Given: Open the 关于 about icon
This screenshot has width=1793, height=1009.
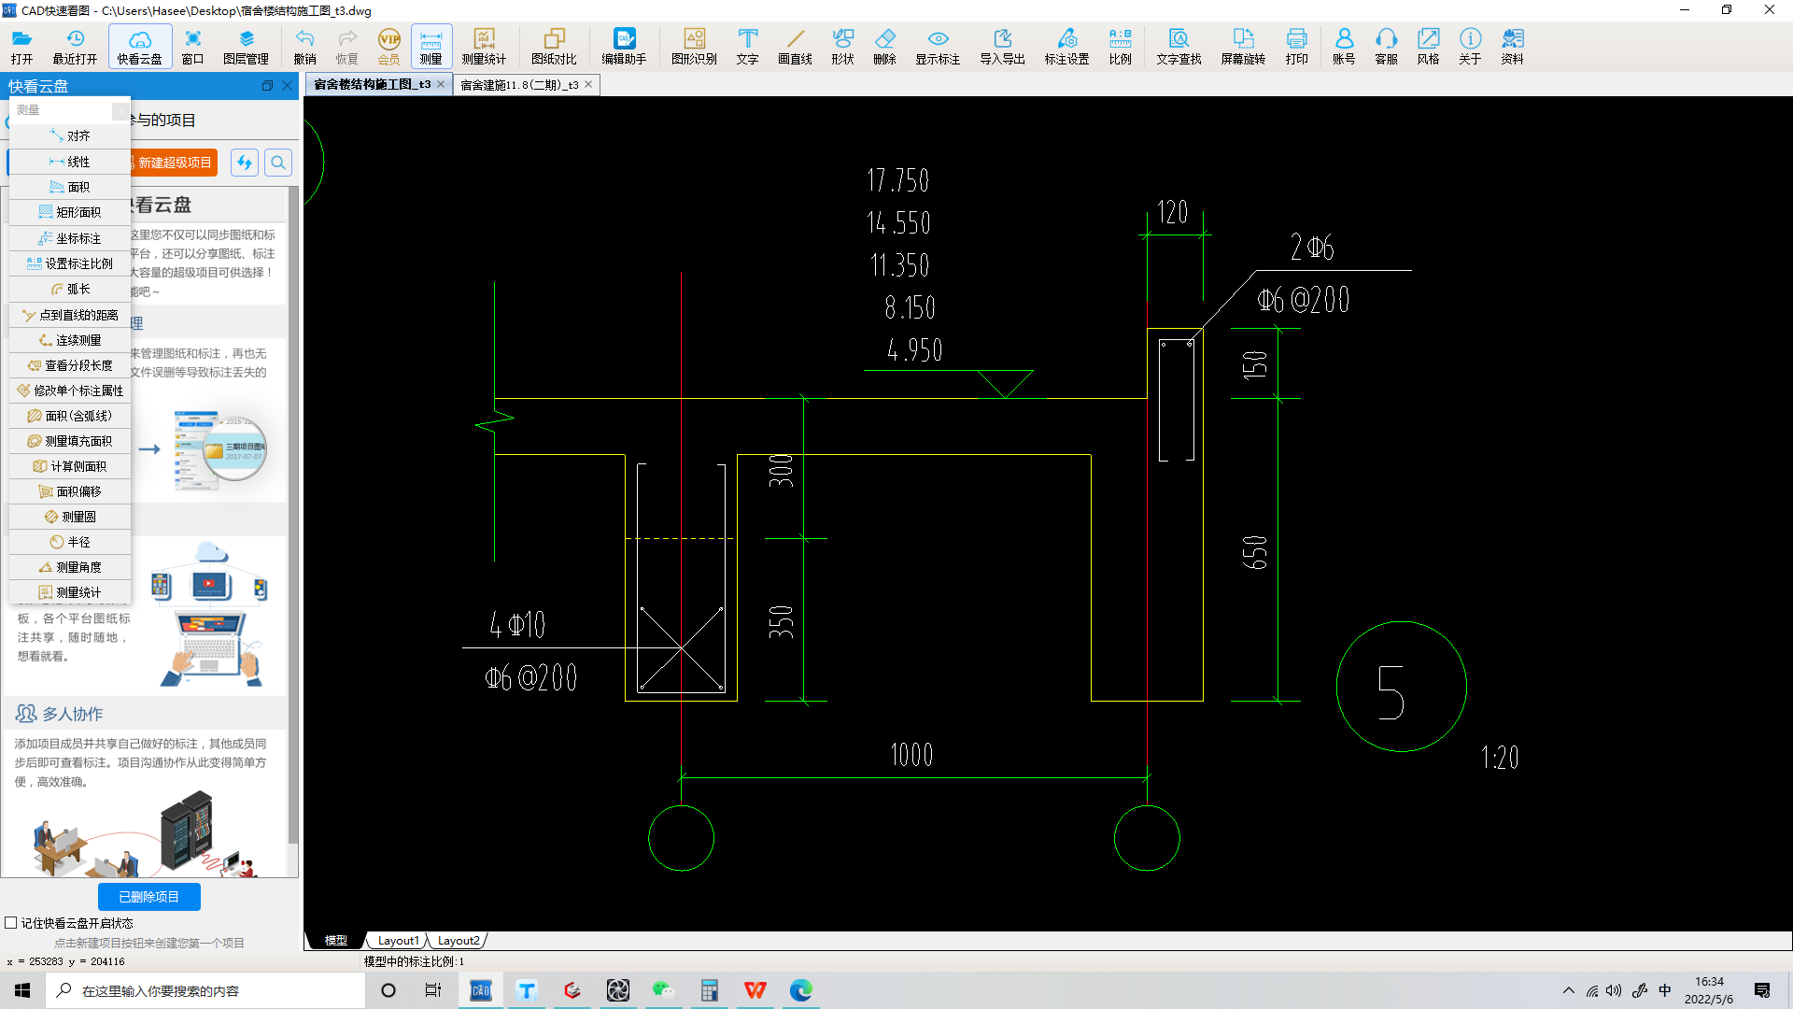Looking at the screenshot, I should coord(1470,46).
